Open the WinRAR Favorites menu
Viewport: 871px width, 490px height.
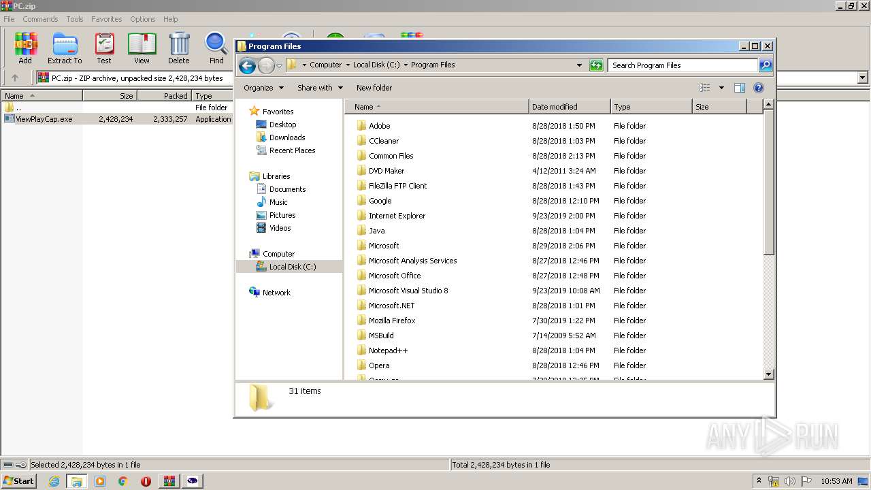coord(107,19)
